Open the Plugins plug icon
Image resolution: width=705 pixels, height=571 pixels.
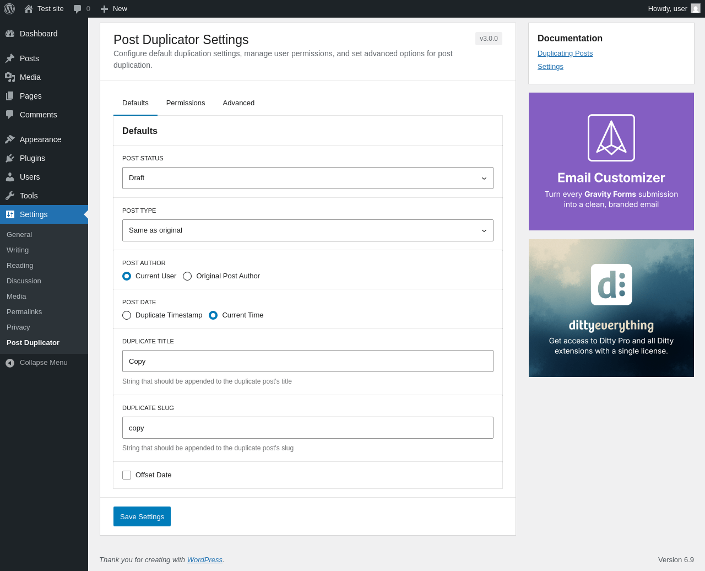tap(10, 158)
